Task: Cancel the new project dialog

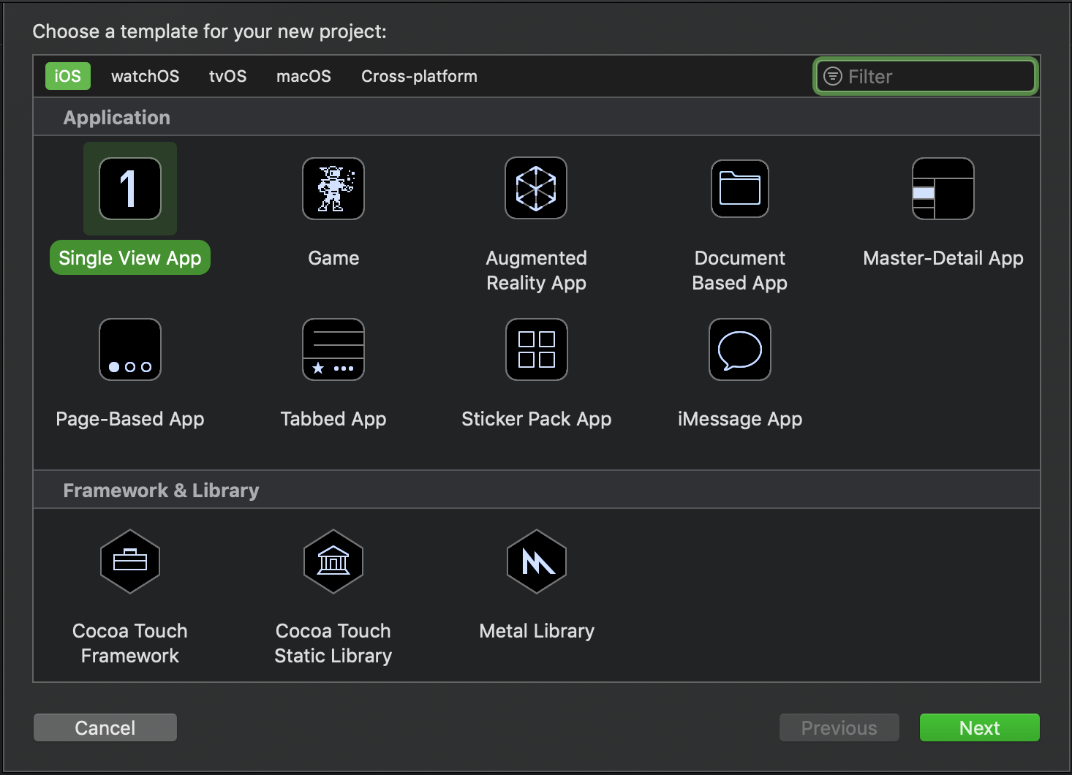Action: (105, 727)
